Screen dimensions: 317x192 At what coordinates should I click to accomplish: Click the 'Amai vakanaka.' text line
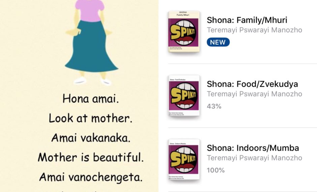click(90, 138)
